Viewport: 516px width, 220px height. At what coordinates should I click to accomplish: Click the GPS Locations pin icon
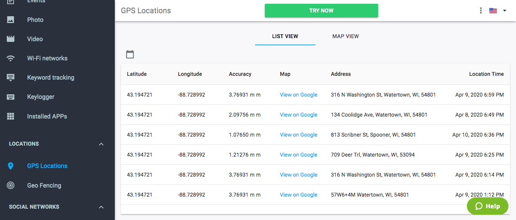11,166
